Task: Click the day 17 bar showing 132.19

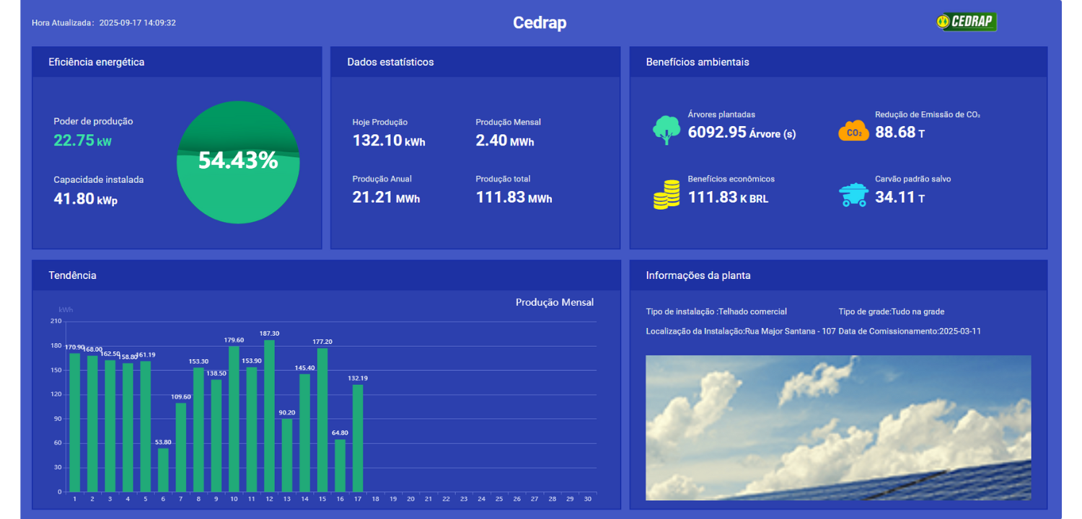Action: (358, 438)
